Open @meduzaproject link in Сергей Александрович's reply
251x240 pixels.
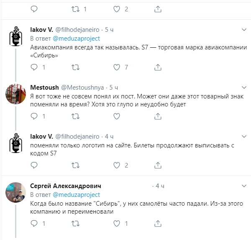click(x=76, y=195)
